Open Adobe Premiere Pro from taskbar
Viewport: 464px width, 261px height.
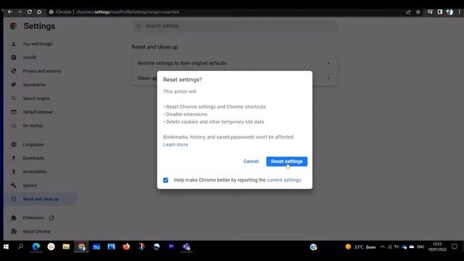[x=171, y=246]
